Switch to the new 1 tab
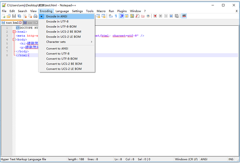Screen dimensions: 240x163 coord(31,23)
